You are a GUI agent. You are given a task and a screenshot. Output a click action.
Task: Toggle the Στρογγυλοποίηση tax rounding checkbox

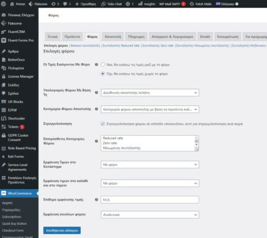tap(103, 124)
